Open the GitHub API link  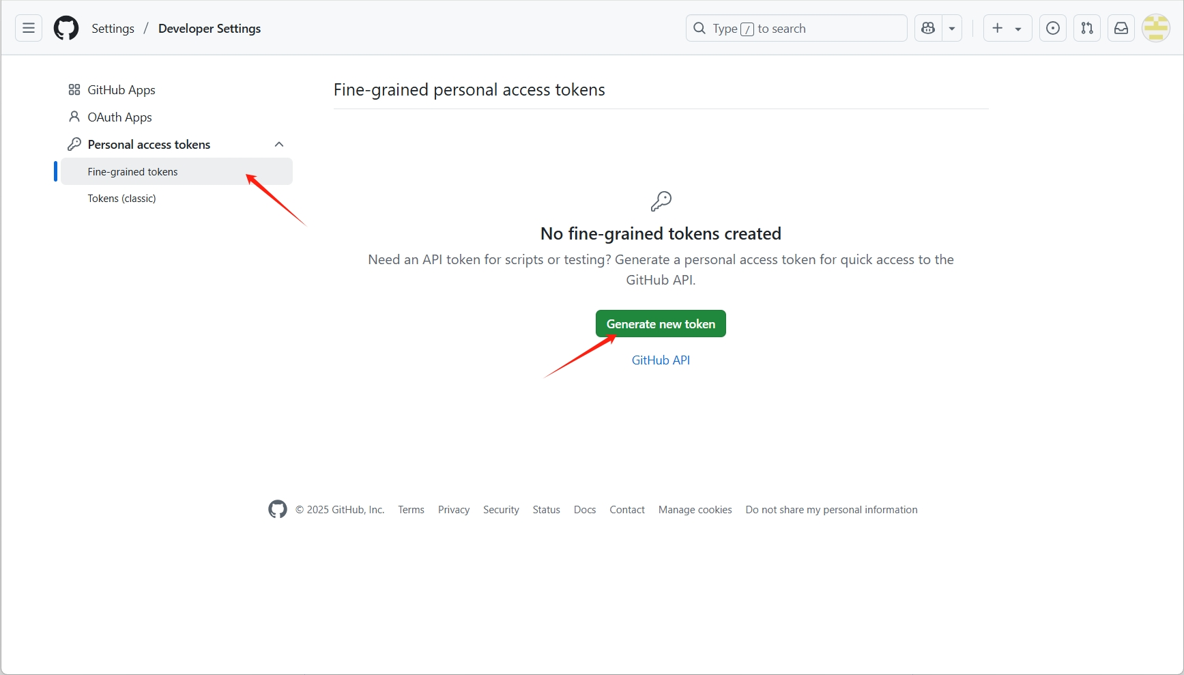pyautogui.click(x=660, y=360)
